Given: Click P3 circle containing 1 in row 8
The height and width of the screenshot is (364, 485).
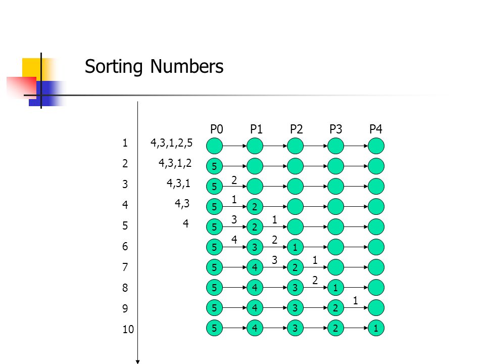Looking at the screenshot, I should [x=335, y=288].
